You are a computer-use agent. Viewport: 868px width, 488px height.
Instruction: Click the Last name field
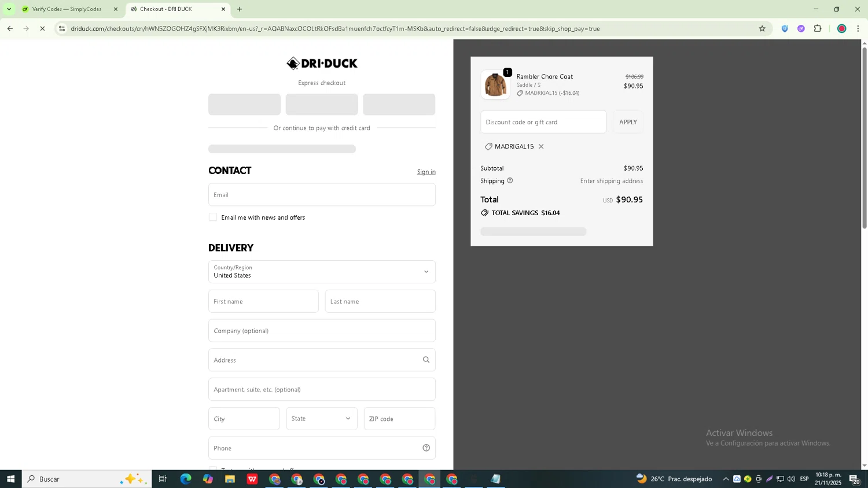tap(380, 301)
